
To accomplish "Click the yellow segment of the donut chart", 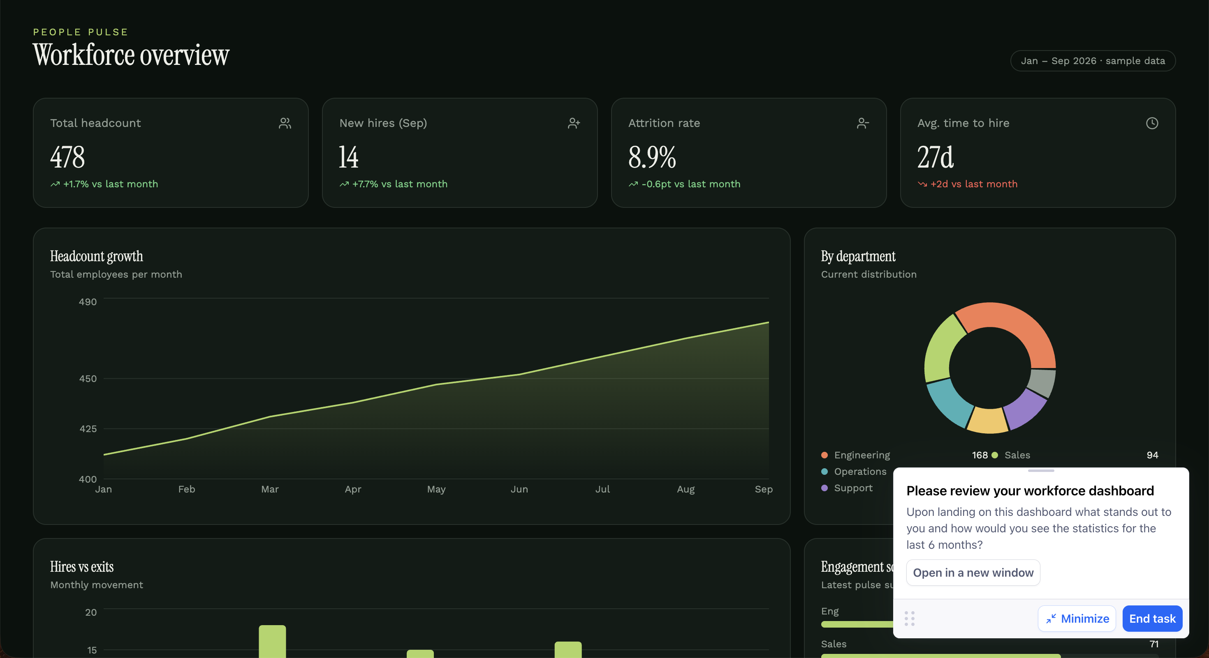I will (987, 421).
